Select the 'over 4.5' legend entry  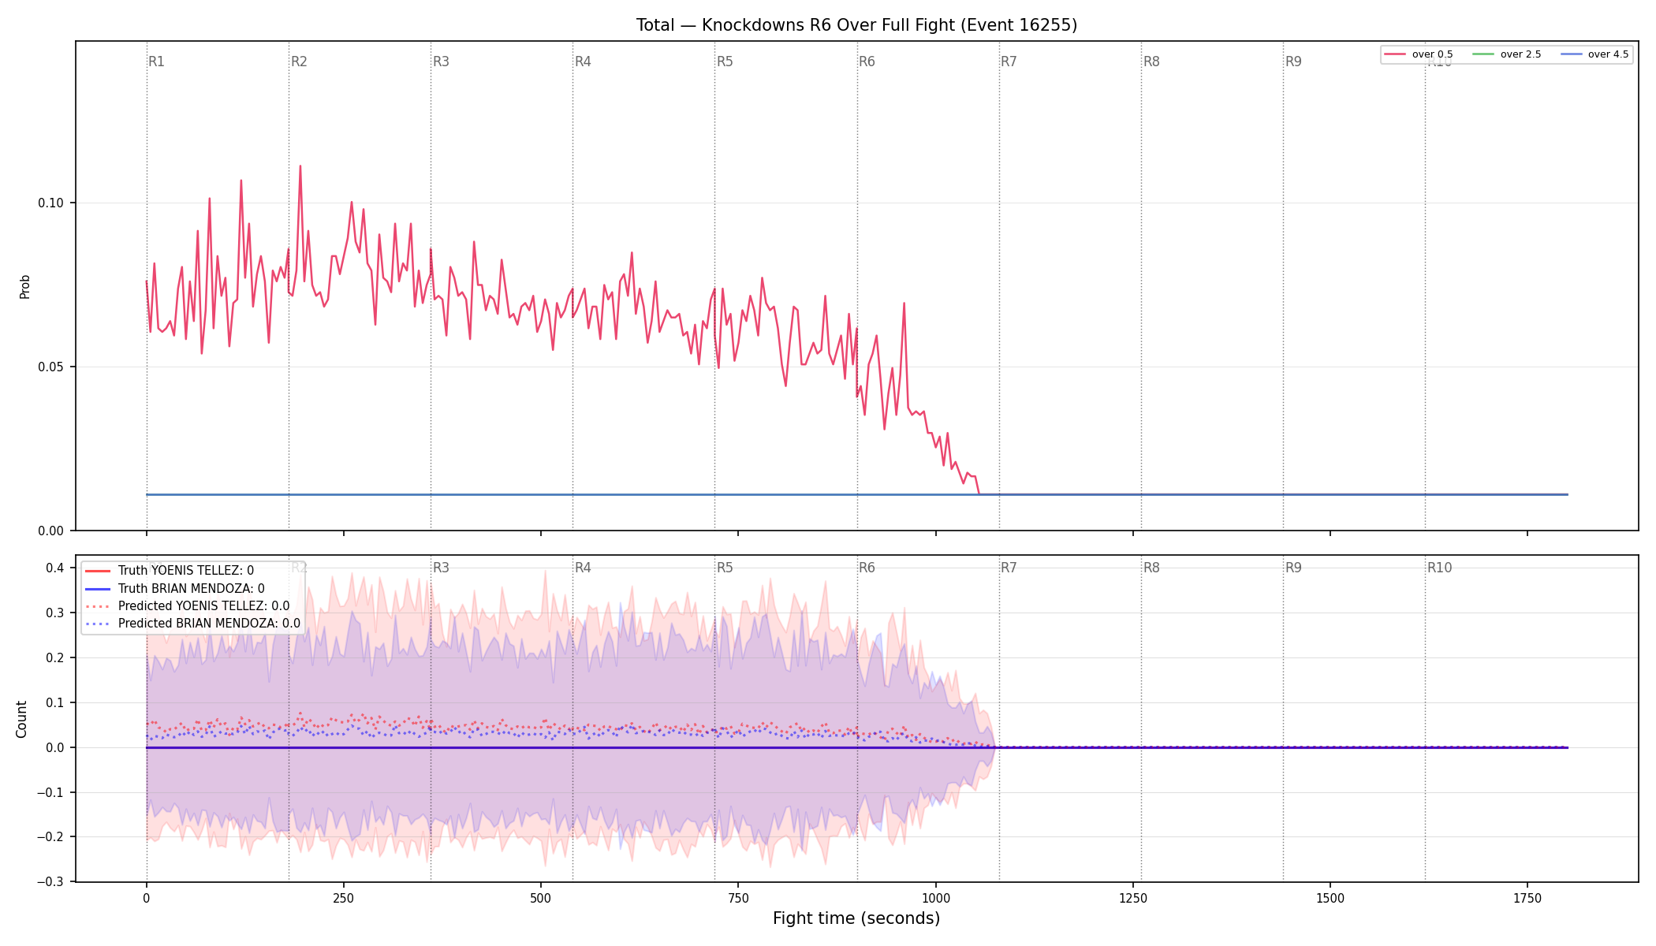click(1594, 54)
